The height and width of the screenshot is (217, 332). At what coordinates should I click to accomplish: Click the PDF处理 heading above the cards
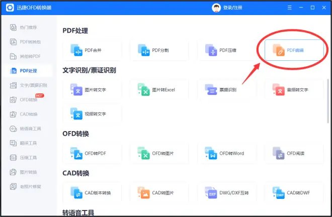point(75,31)
